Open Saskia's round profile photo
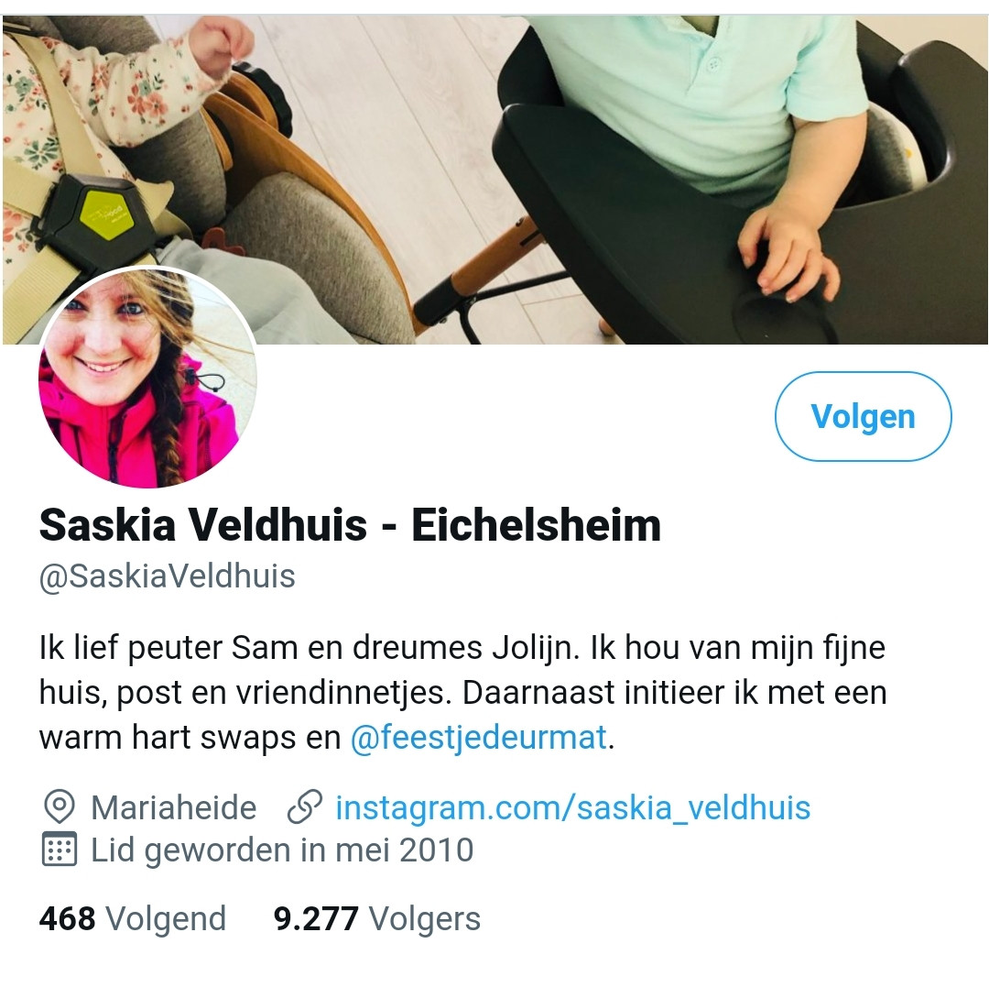The width and height of the screenshot is (989, 987). 147,378
